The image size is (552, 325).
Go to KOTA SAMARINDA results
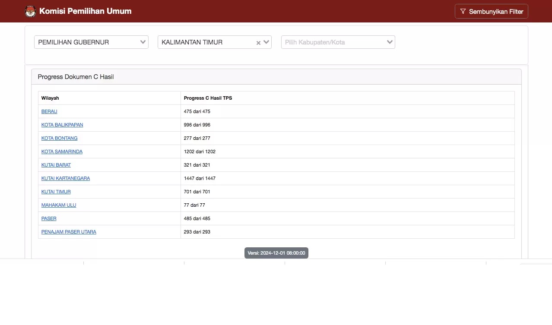62,151
